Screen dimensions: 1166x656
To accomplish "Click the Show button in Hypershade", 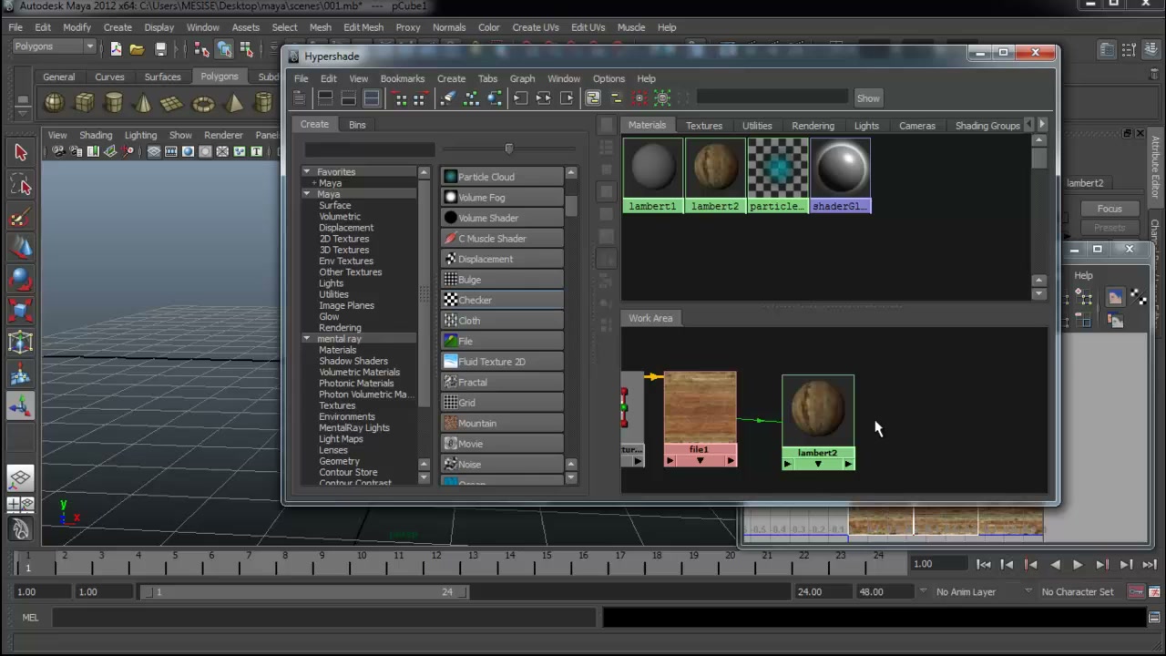I will point(868,98).
